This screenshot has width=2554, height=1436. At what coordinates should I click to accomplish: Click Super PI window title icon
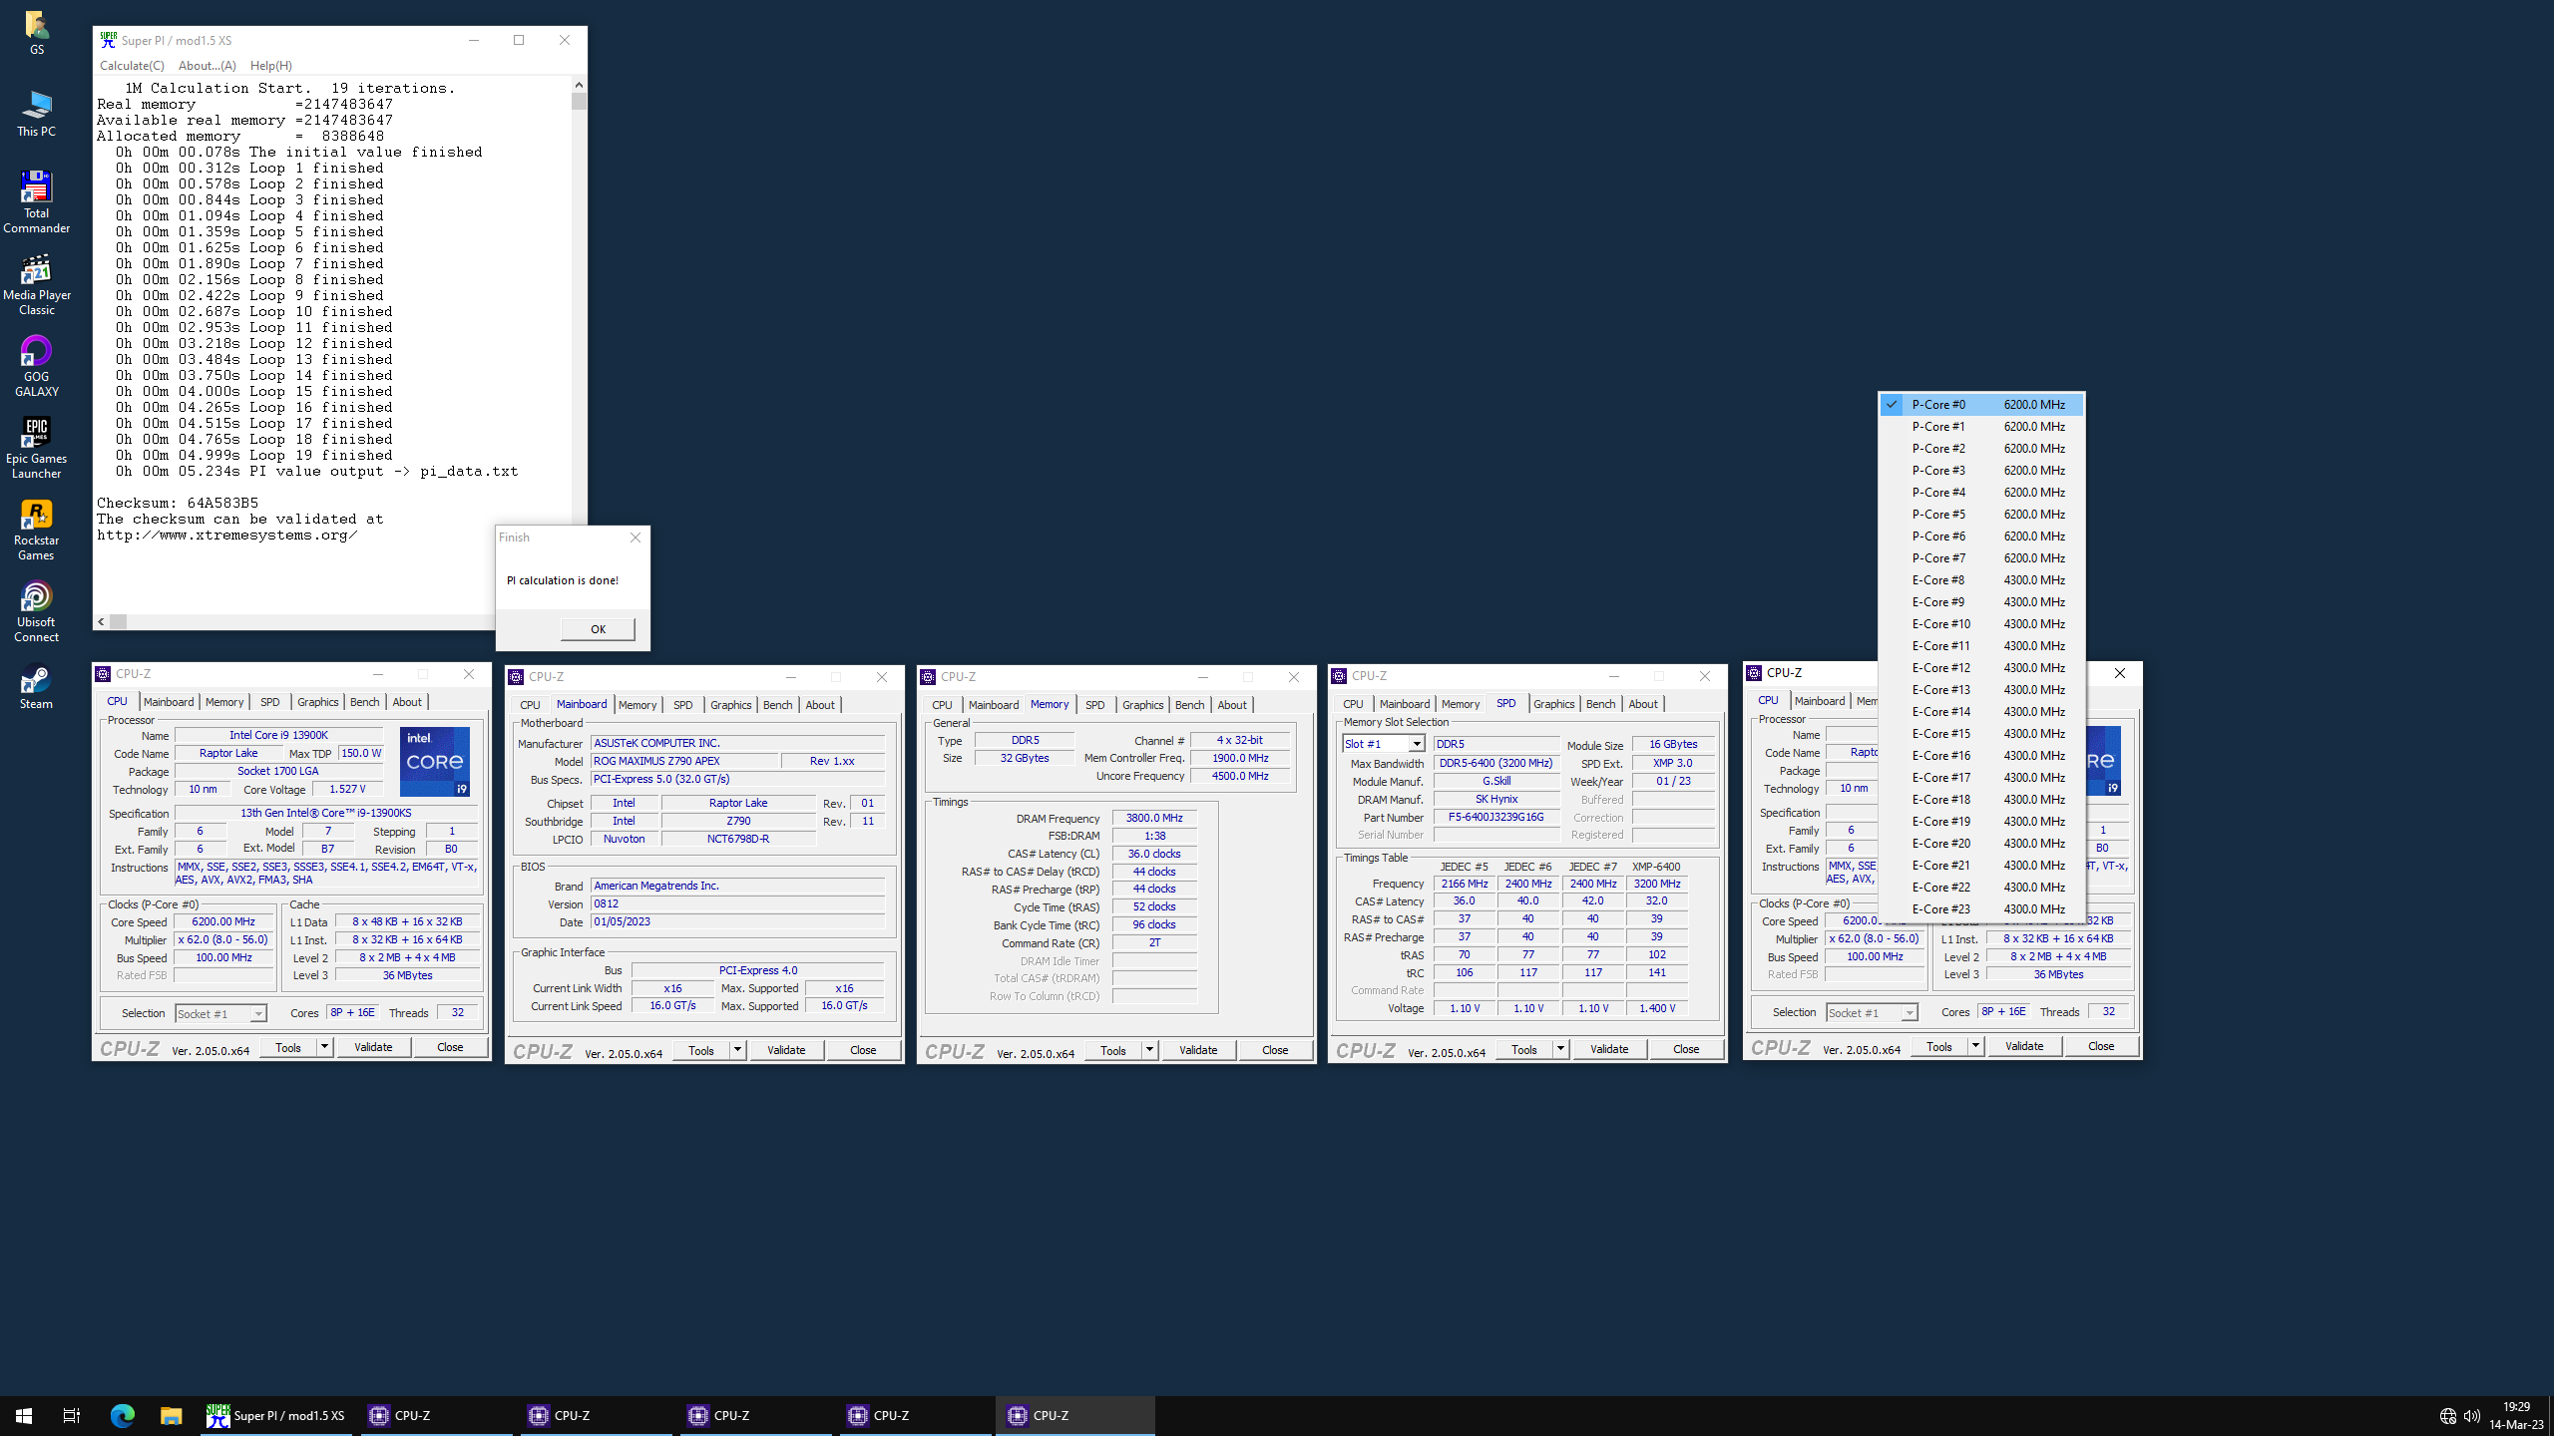(x=108, y=40)
